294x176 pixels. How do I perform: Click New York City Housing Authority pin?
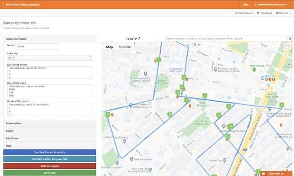150,170
